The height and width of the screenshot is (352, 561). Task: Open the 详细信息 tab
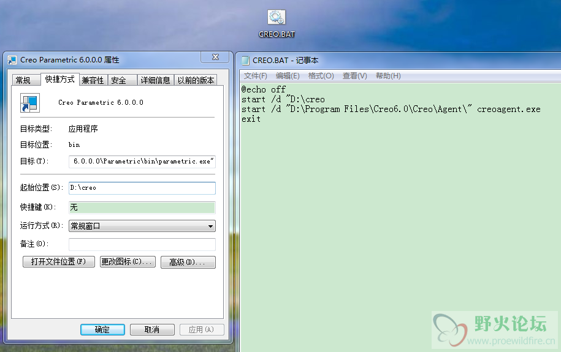pyautogui.click(x=155, y=80)
